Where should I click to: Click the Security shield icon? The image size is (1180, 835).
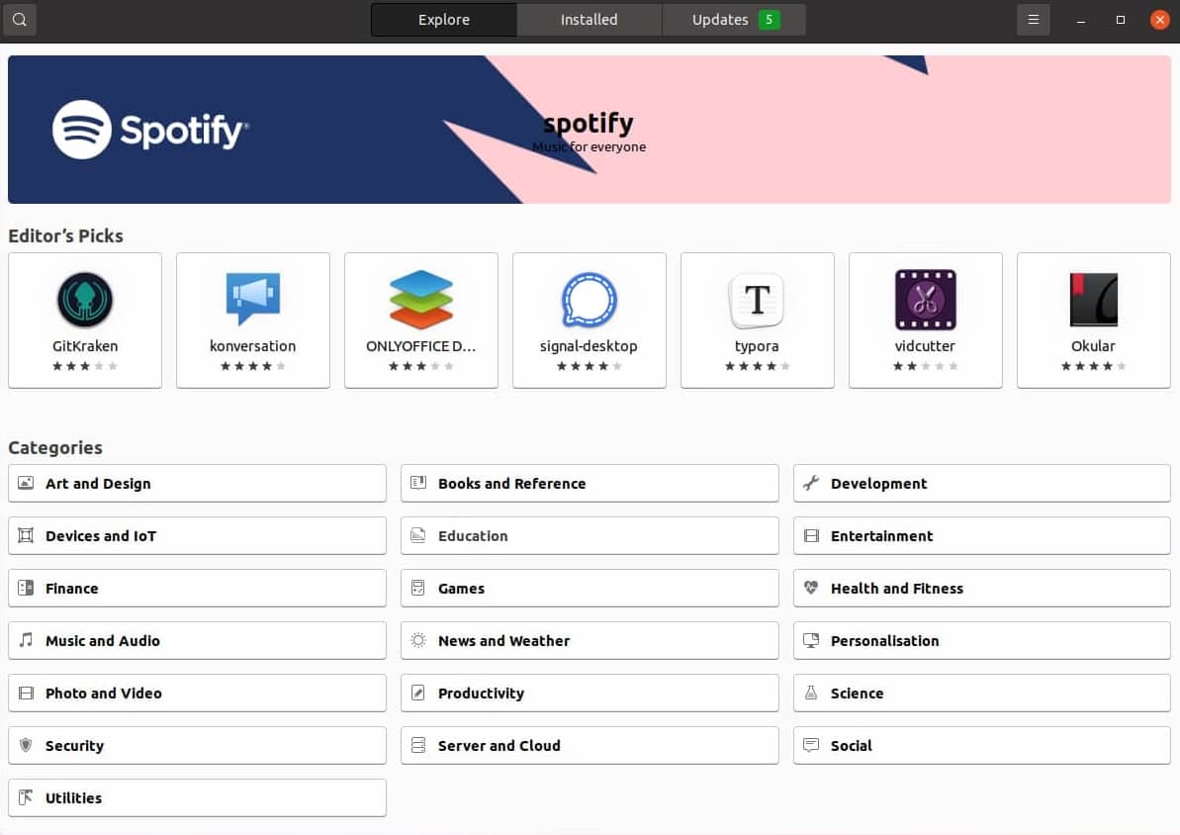coord(26,745)
